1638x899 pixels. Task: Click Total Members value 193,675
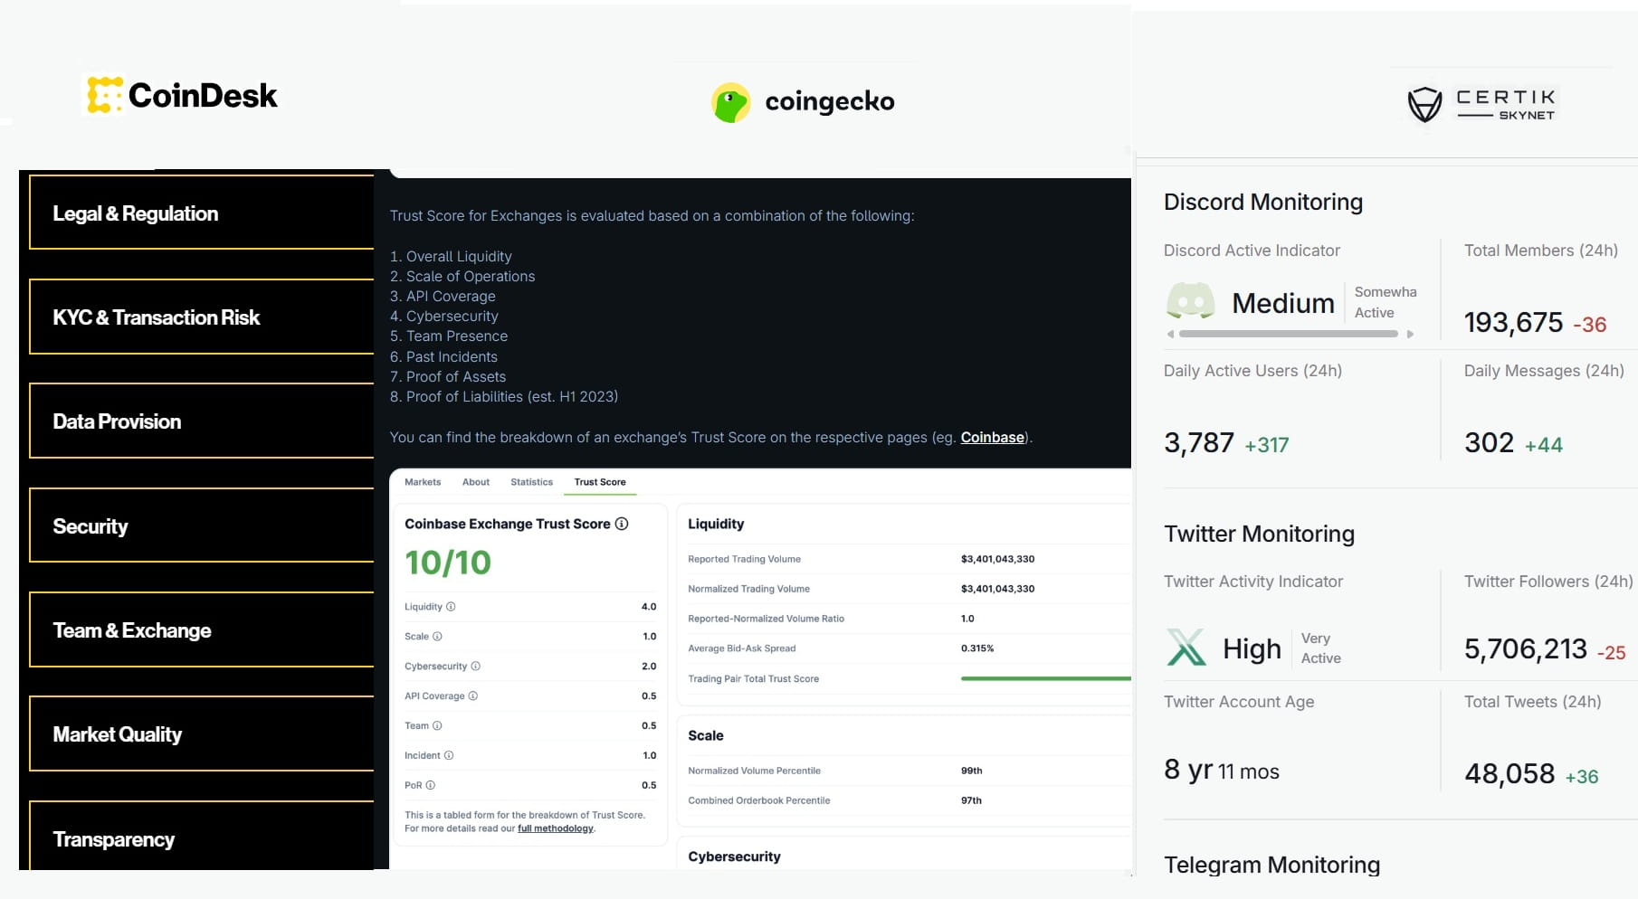coord(1513,322)
